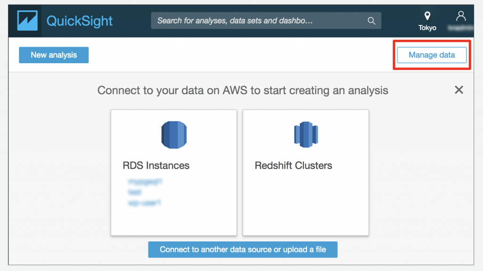The height and width of the screenshot is (271, 483).
Task: Click the QuickSight logo icon
Action: tap(27, 21)
